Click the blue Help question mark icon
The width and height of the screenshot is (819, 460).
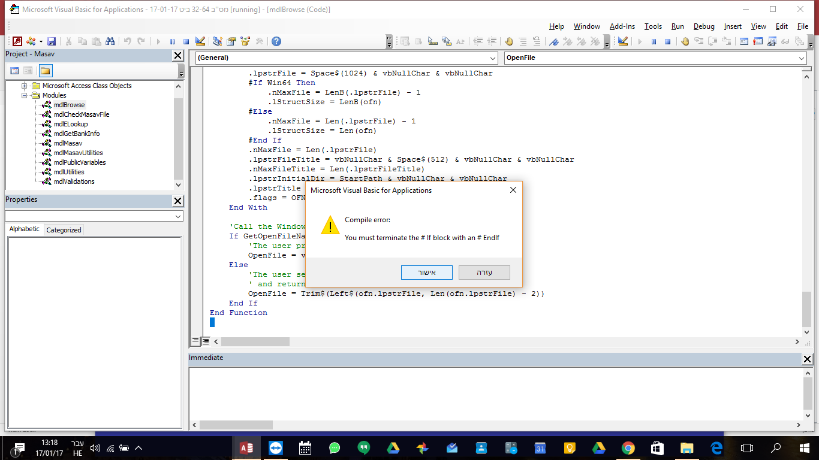276,41
